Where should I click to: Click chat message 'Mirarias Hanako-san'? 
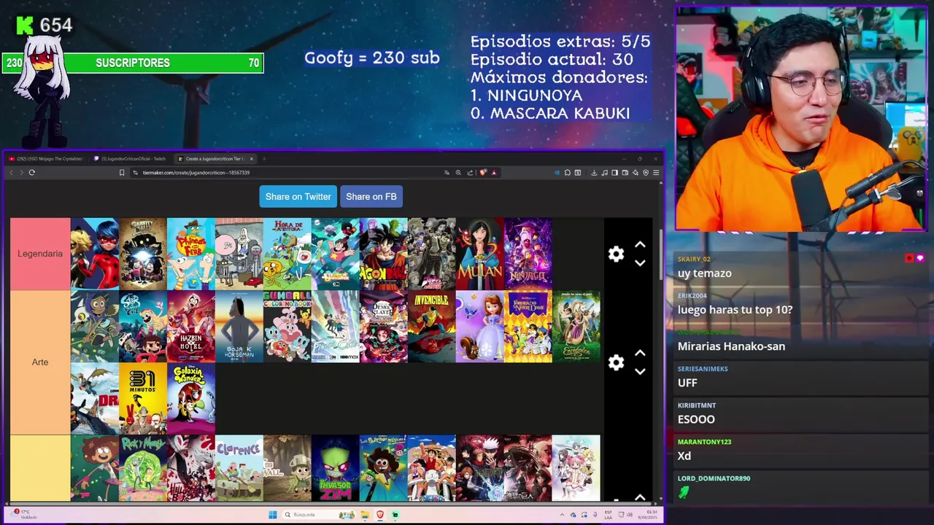(731, 346)
